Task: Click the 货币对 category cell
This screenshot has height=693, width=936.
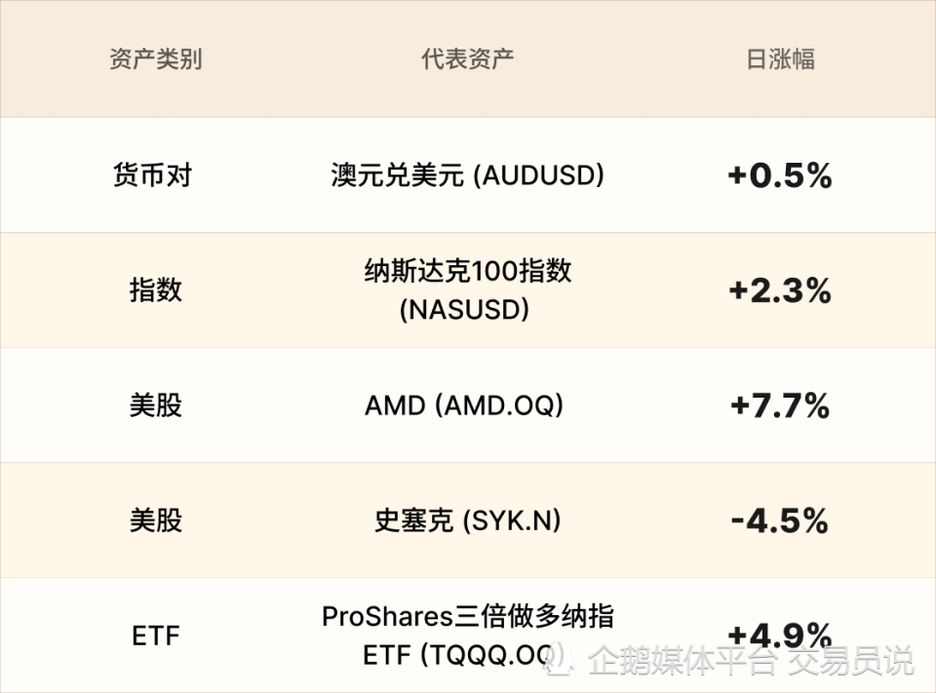Action: point(153,174)
